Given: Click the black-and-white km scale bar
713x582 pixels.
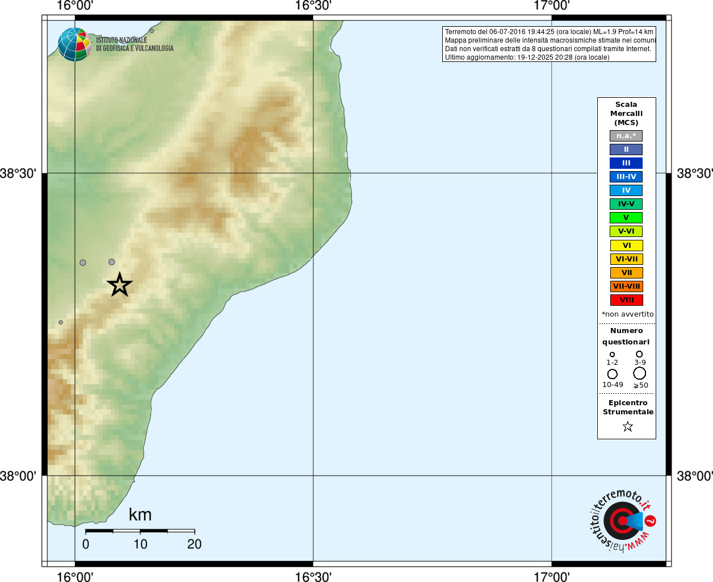Looking at the screenshot, I should tap(140, 531).
